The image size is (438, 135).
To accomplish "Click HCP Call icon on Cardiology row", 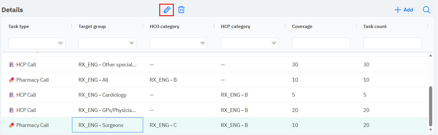I will [x=12, y=95].
